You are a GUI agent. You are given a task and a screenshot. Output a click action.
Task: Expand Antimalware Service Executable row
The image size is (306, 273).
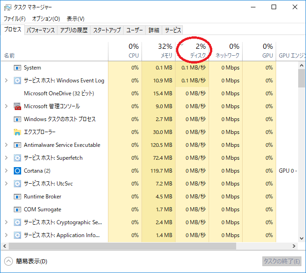pos(6,145)
